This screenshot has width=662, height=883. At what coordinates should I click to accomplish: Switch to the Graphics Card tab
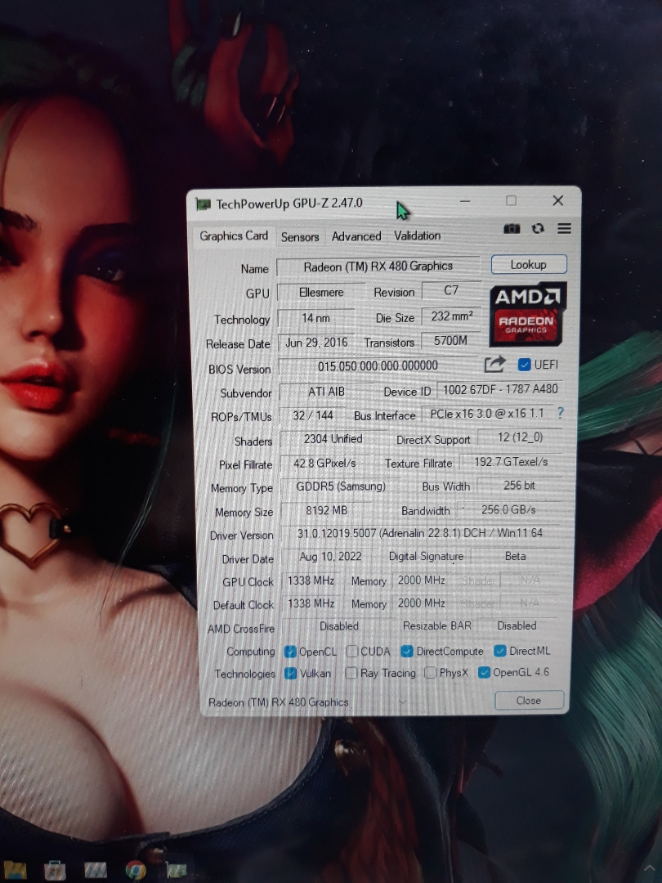tap(234, 236)
